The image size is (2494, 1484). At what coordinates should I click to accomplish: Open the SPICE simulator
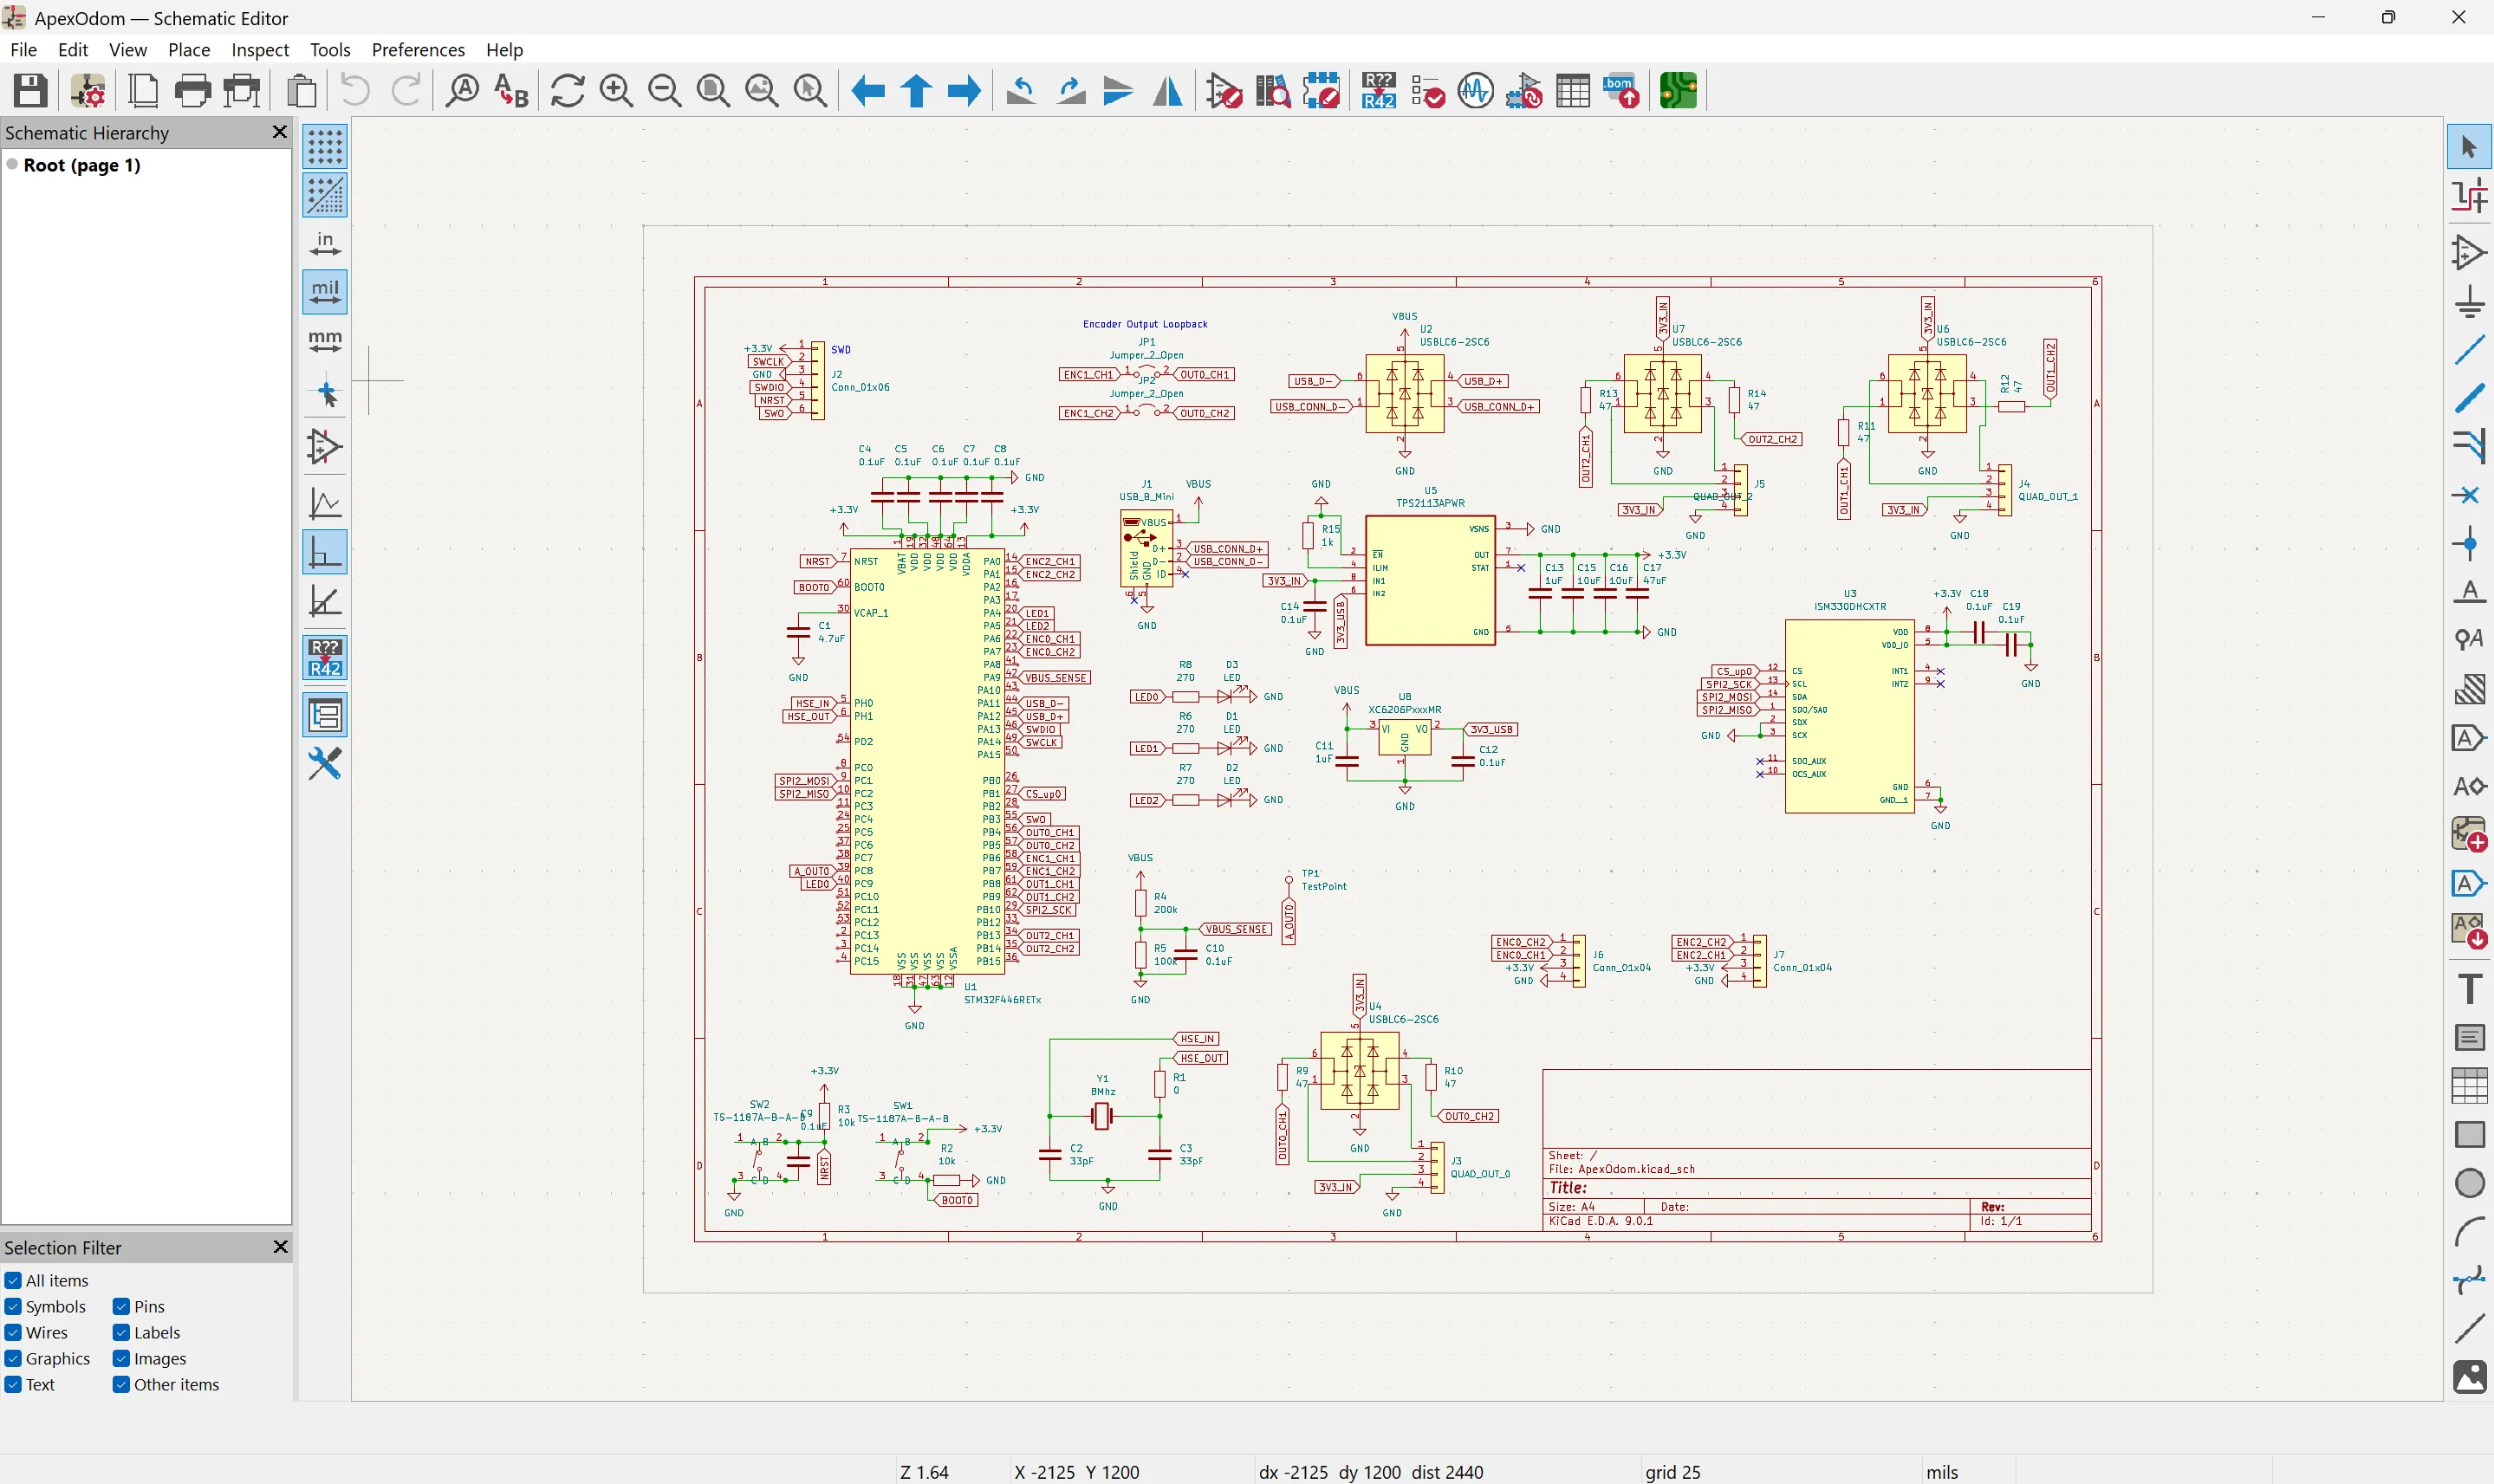1475,91
